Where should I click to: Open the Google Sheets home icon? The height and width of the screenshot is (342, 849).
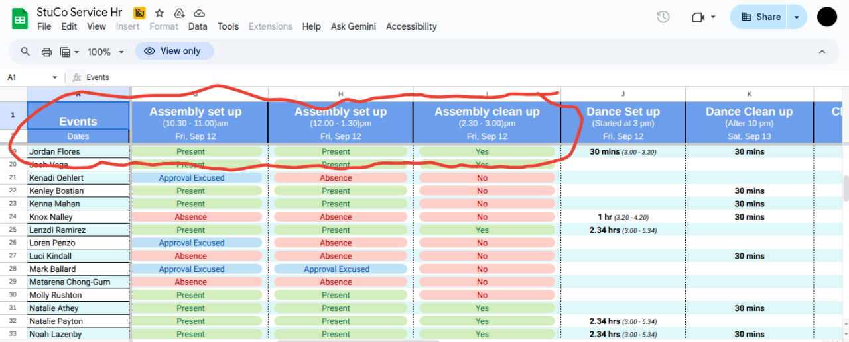[20, 19]
